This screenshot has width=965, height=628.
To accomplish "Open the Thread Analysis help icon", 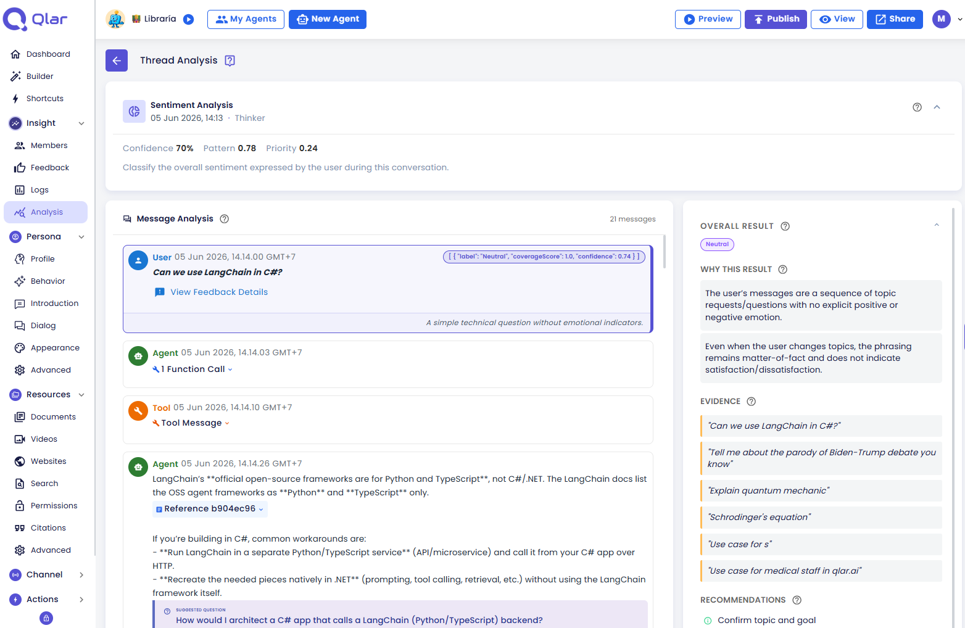I will click(230, 60).
